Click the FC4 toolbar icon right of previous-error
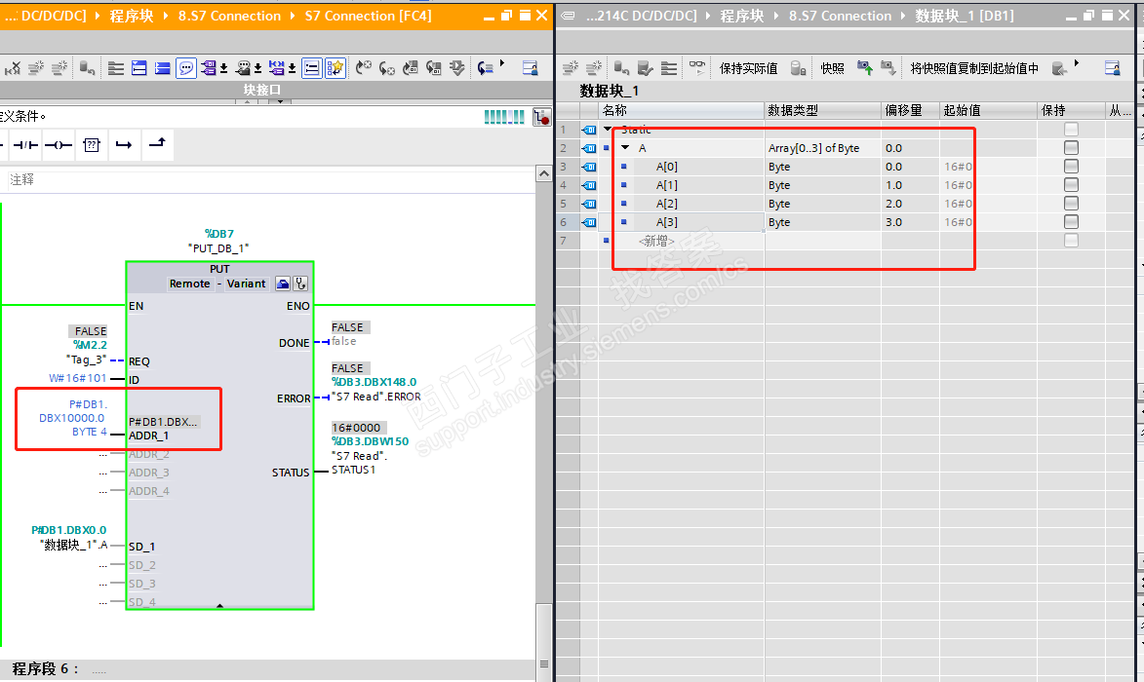The width and height of the screenshot is (1144, 682). pyautogui.click(x=411, y=68)
